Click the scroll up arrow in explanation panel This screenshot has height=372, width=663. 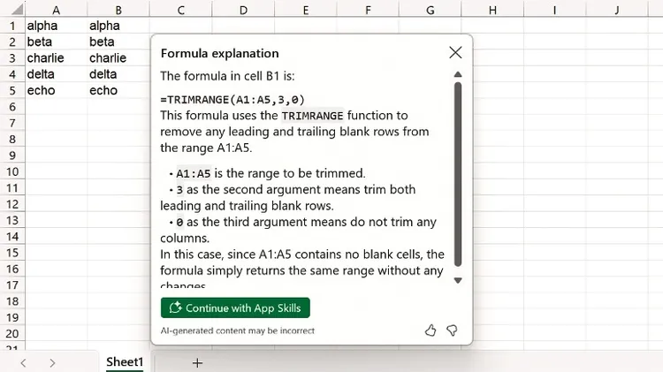point(457,75)
